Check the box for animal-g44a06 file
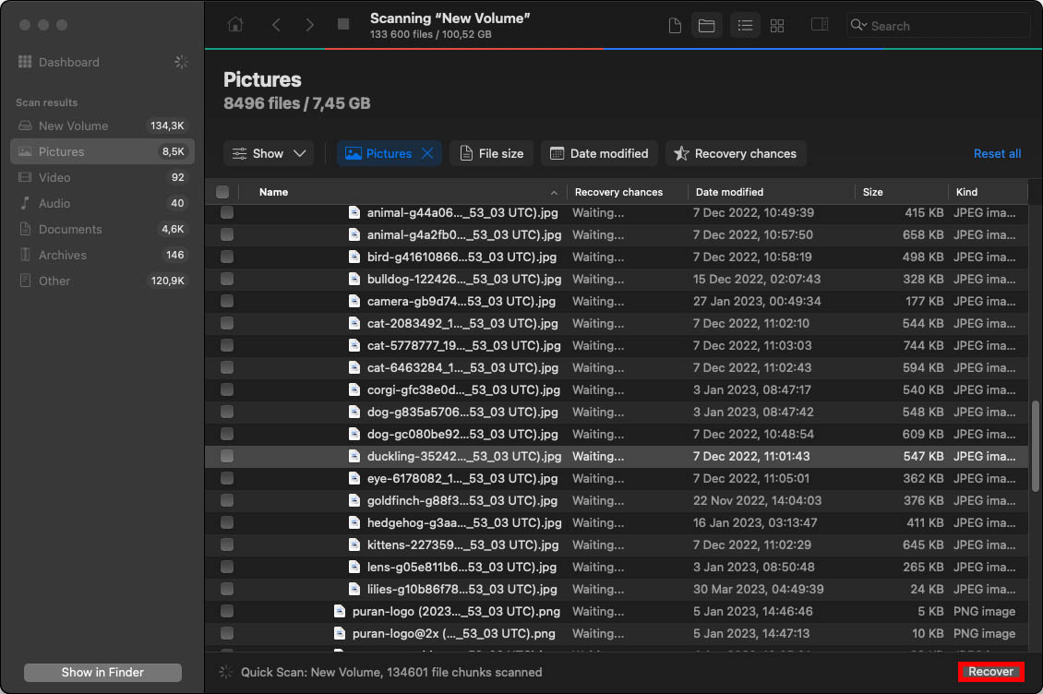 [227, 212]
